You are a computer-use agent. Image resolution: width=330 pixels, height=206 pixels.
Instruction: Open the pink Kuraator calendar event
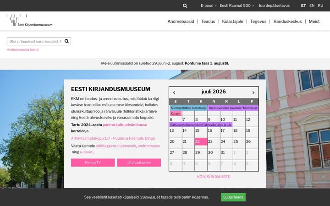click(x=176, y=114)
